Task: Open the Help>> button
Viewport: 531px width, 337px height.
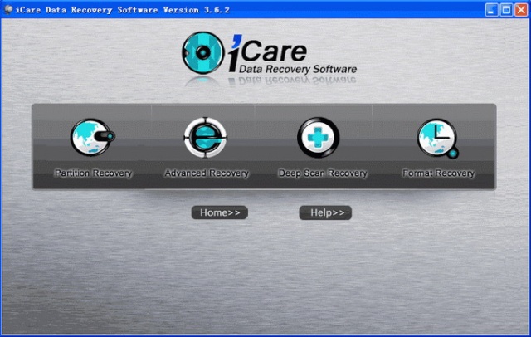Action: 325,212
